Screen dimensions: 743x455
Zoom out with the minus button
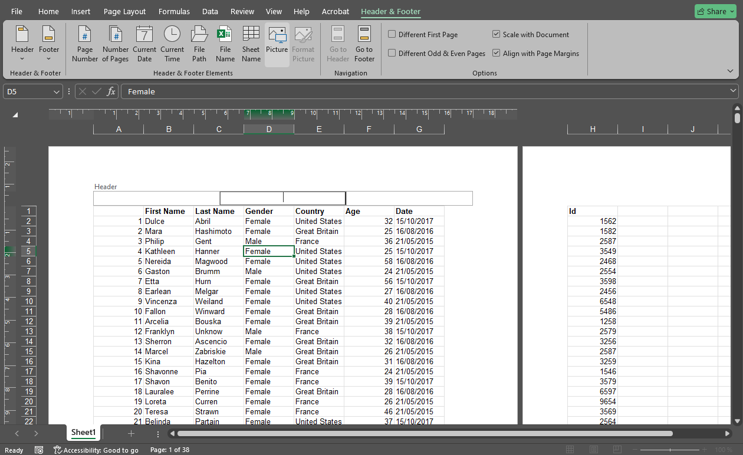636,450
